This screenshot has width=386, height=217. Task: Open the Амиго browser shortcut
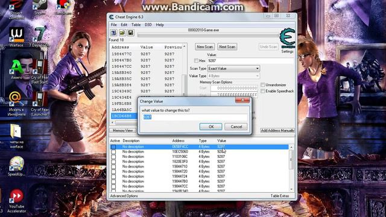[x=16, y=69]
